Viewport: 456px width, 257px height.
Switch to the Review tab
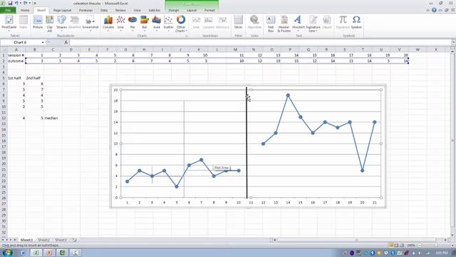click(120, 10)
